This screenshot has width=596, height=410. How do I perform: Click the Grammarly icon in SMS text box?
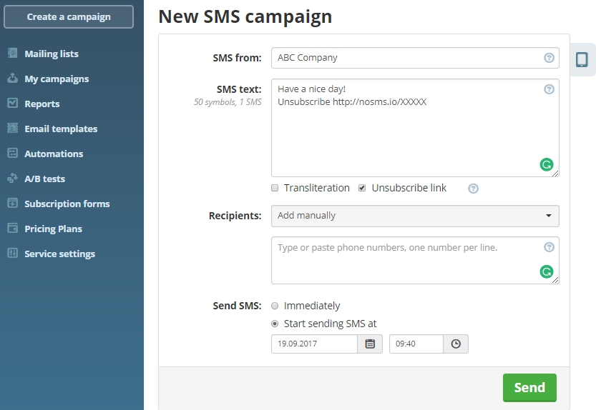click(547, 164)
